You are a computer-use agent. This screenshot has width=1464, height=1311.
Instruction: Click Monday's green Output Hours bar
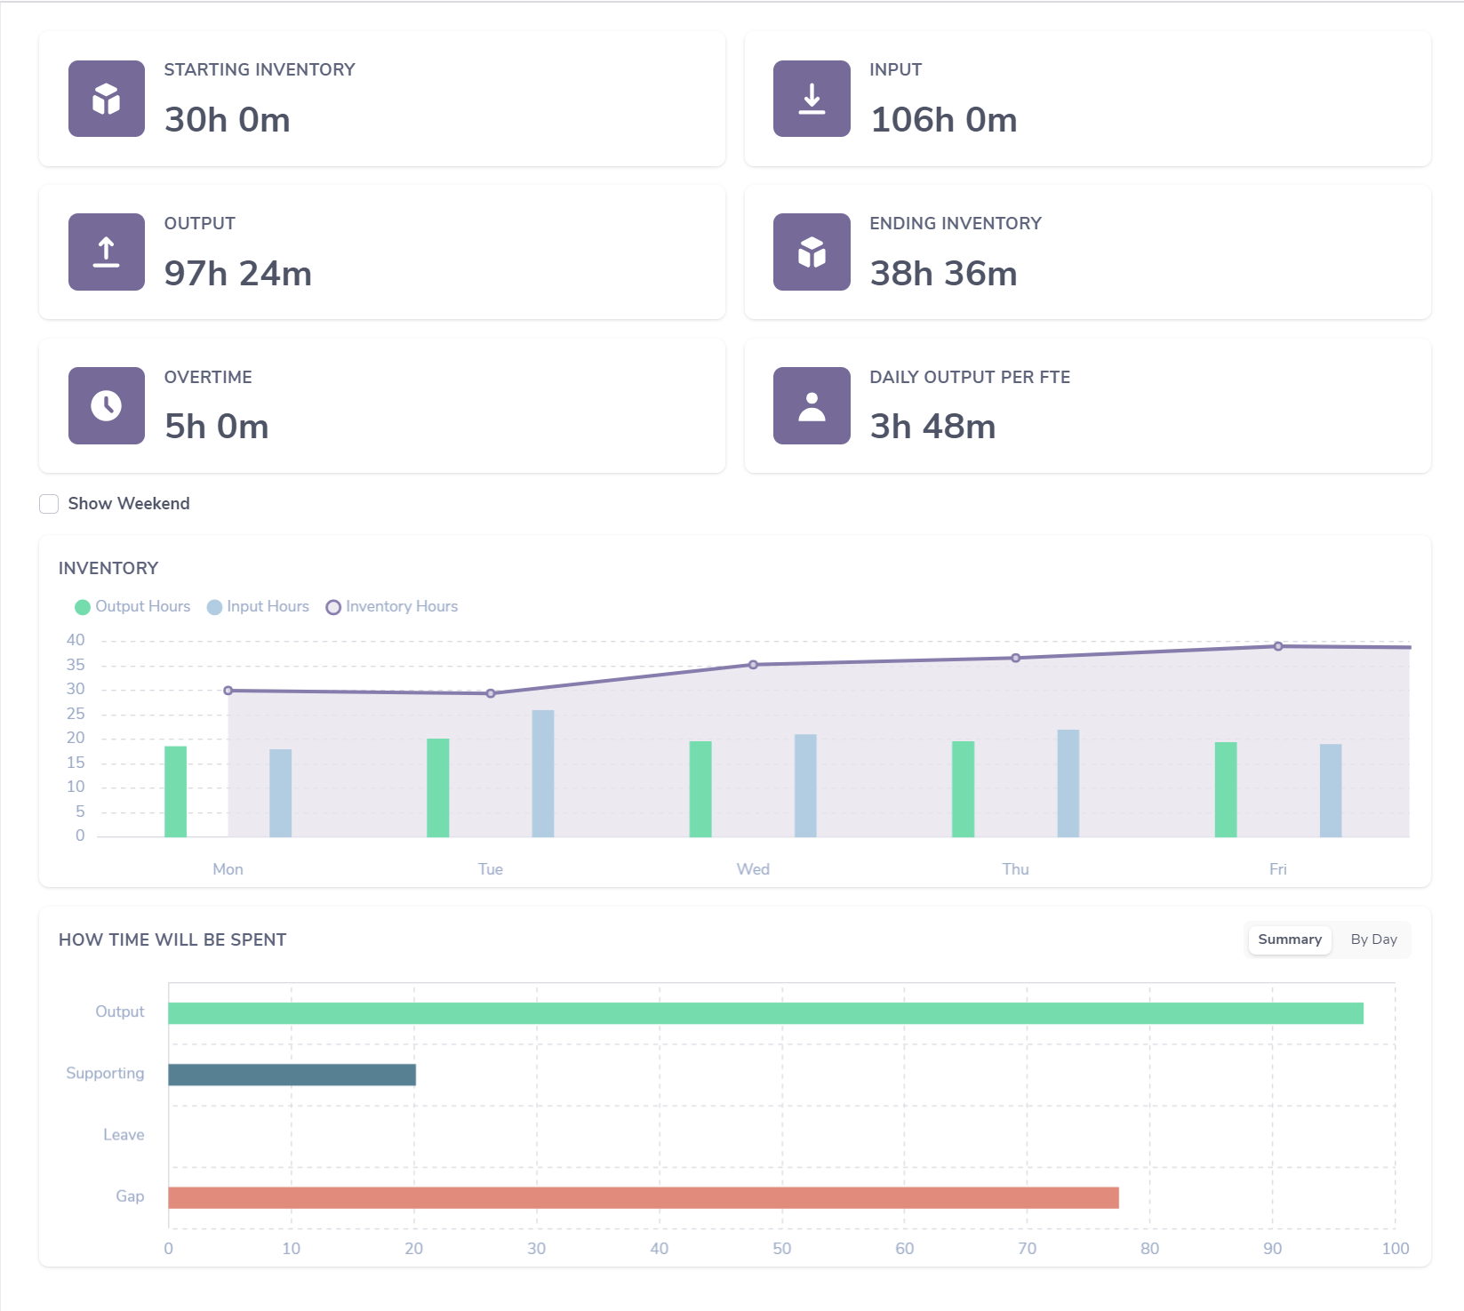[x=176, y=792]
